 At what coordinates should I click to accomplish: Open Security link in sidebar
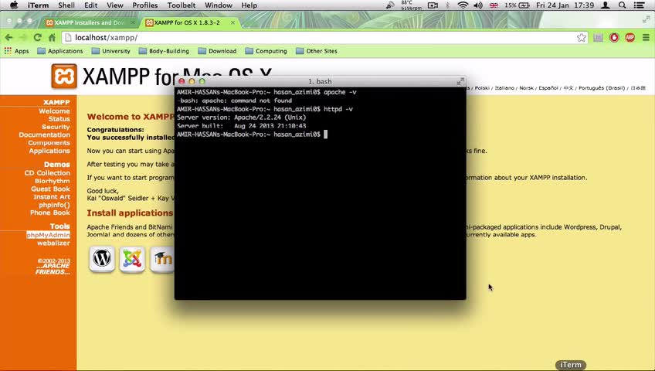(56, 127)
